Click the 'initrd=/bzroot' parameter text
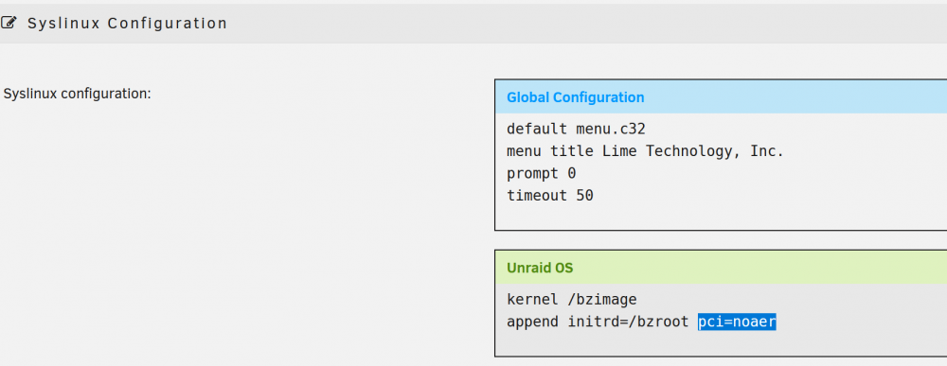The height and width of the screenshot is (366, 947). [x=628, y=322]
